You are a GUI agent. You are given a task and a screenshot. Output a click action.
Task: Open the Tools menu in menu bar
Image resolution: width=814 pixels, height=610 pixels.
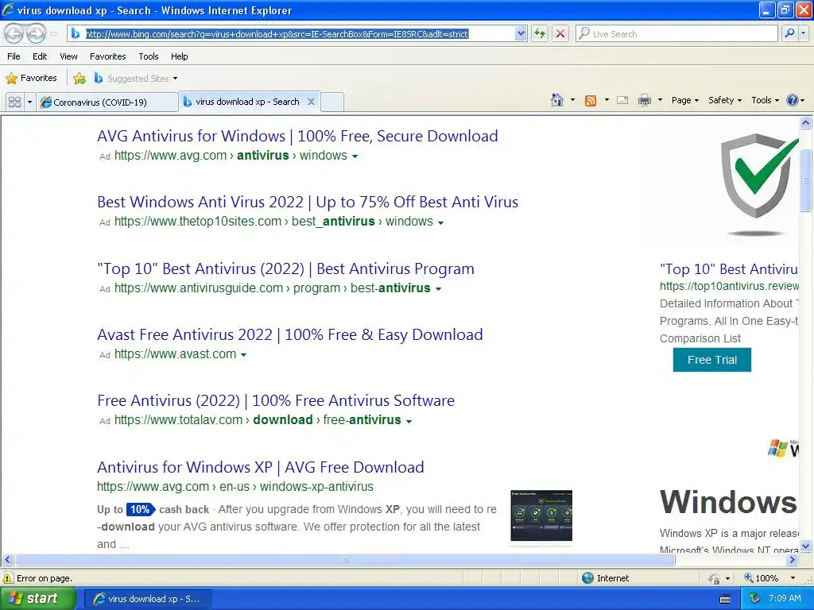149,56
